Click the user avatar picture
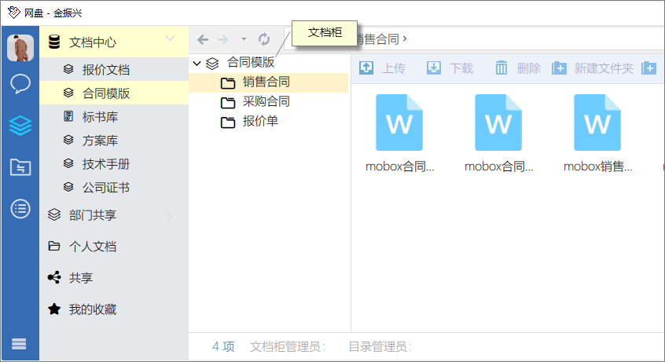The image size is (665, 362). click(20, 48)
